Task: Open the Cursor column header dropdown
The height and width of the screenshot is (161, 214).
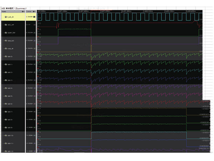Action: (35, 11)
